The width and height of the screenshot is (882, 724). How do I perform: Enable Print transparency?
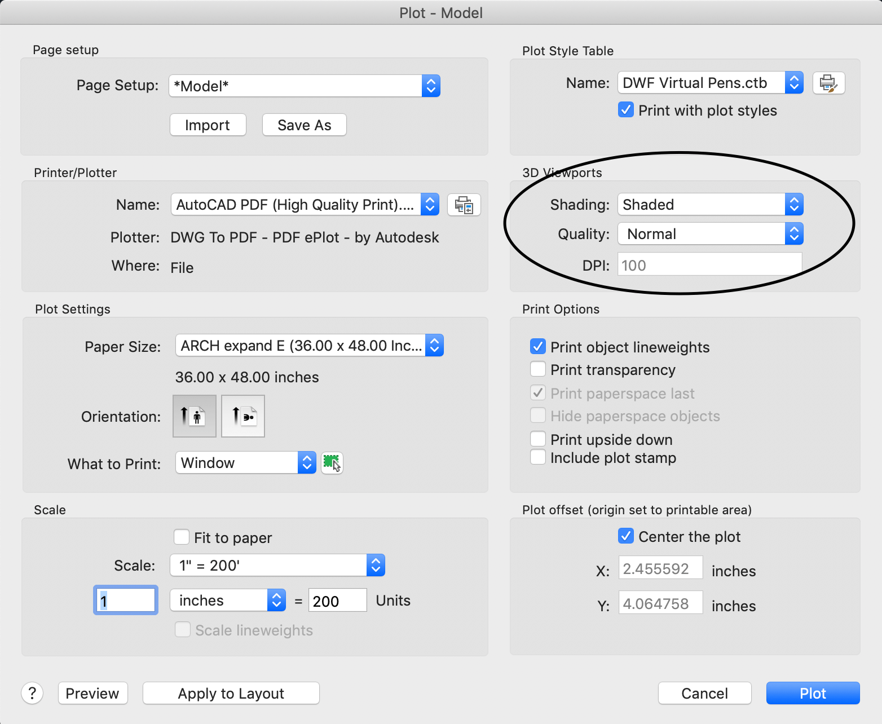pos(538,369)
